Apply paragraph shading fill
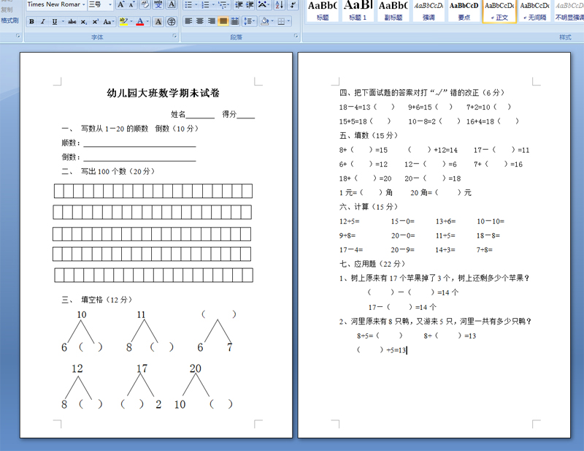This screenshot has height=451, width=584. [x=264, y=22]
